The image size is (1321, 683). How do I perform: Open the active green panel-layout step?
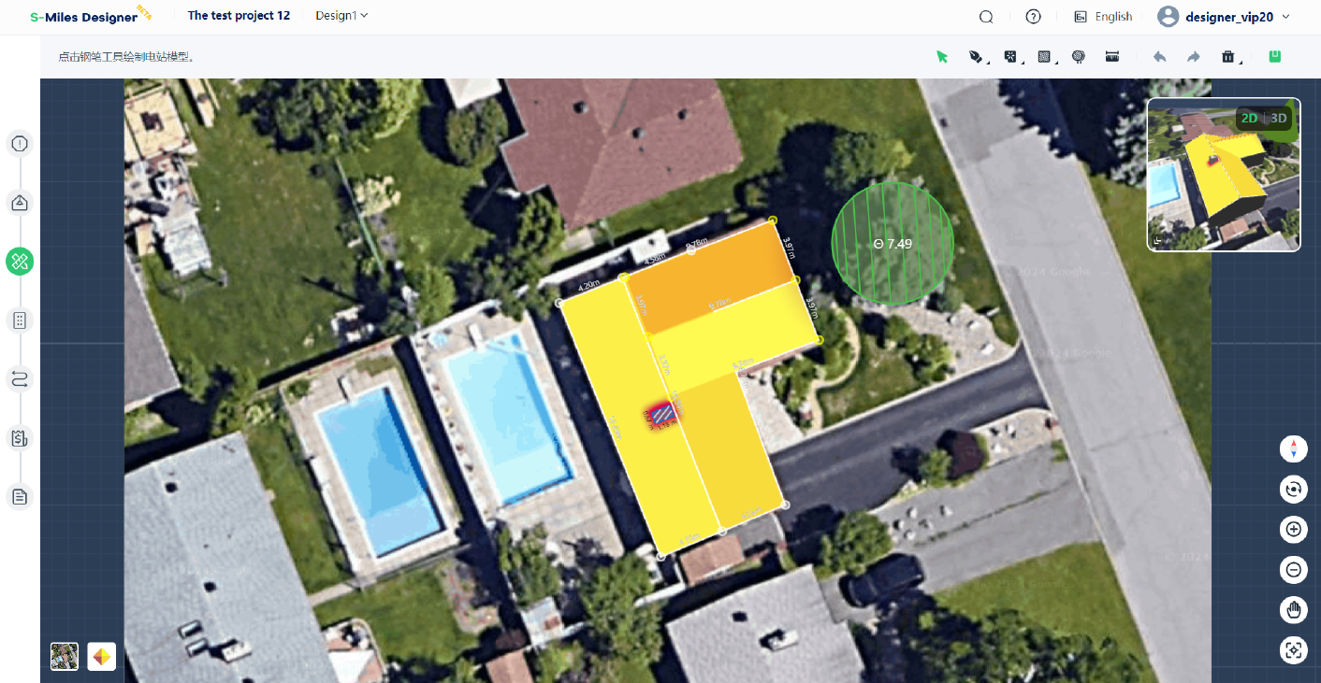(x=20, y=262)
